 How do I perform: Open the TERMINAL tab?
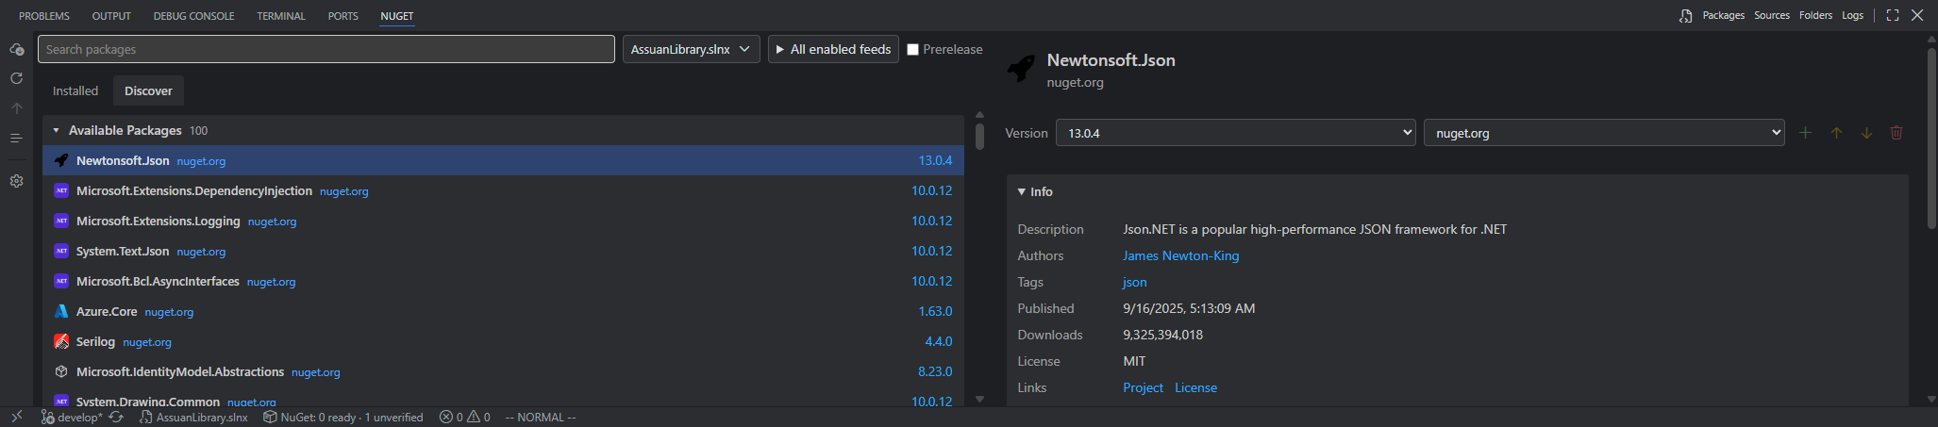(281, 16)
